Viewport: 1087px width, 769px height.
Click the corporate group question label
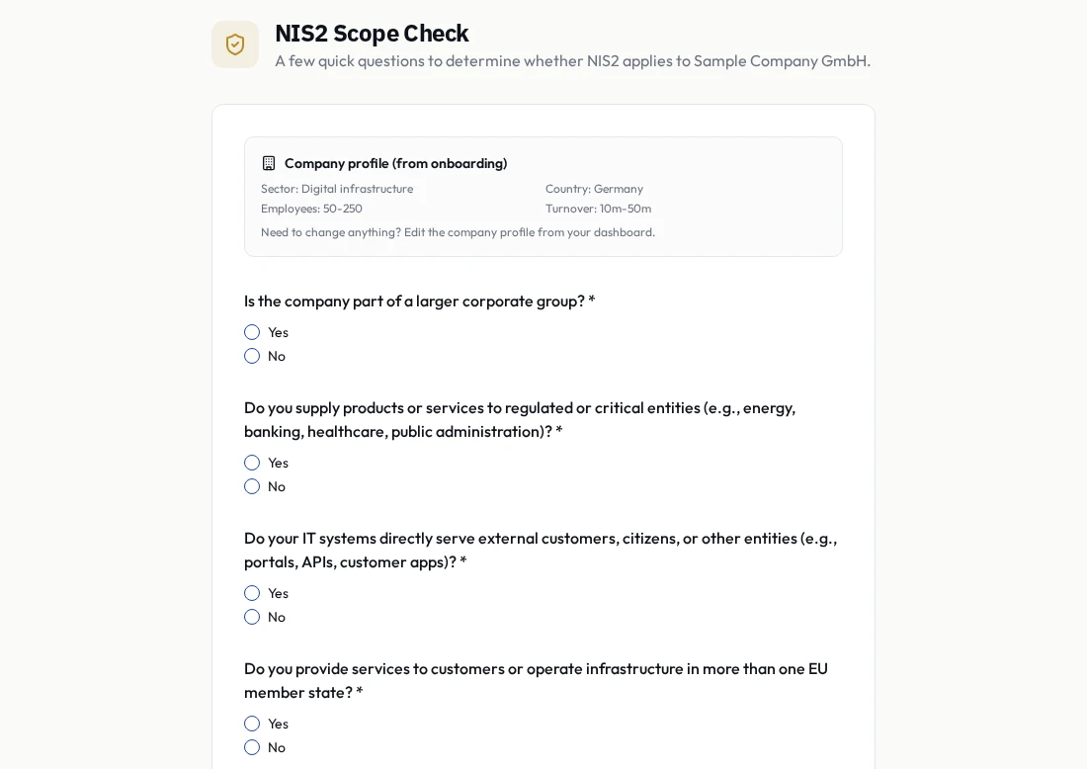[x=419, y=300]
